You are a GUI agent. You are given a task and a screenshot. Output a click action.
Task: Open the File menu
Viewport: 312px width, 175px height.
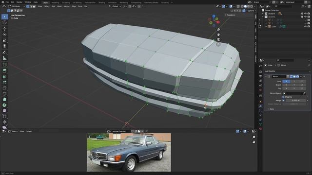tap(7, 2)
